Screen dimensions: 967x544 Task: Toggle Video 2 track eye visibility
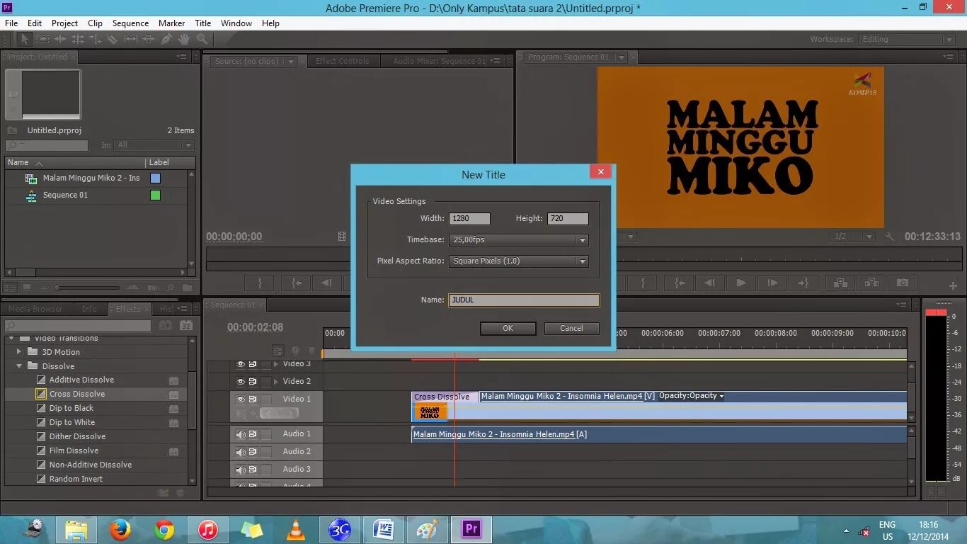coord(241,381)
